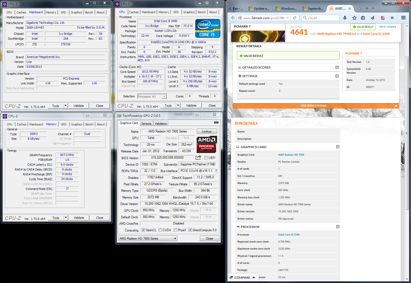The width and height of the screenshot is (411, 283).
Task: Open AMD Radeon HD 7950 link under Graphics Card
Action: [291, 155]
